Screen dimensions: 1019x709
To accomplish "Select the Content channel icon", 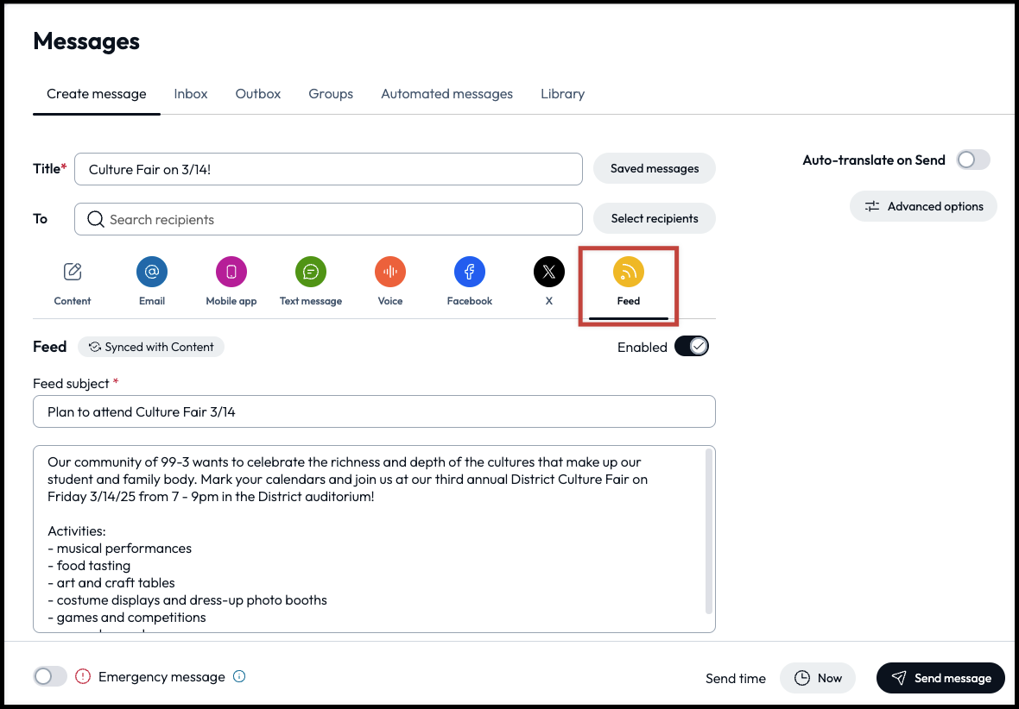I will 73,273.
